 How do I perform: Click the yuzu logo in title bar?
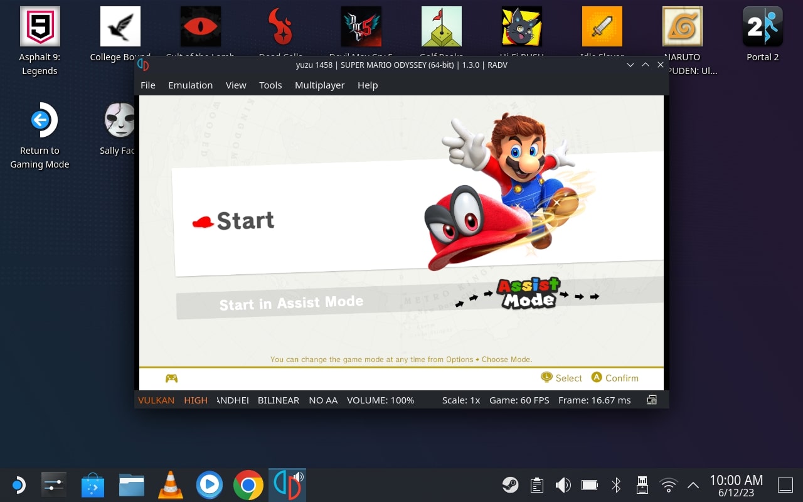144,65
